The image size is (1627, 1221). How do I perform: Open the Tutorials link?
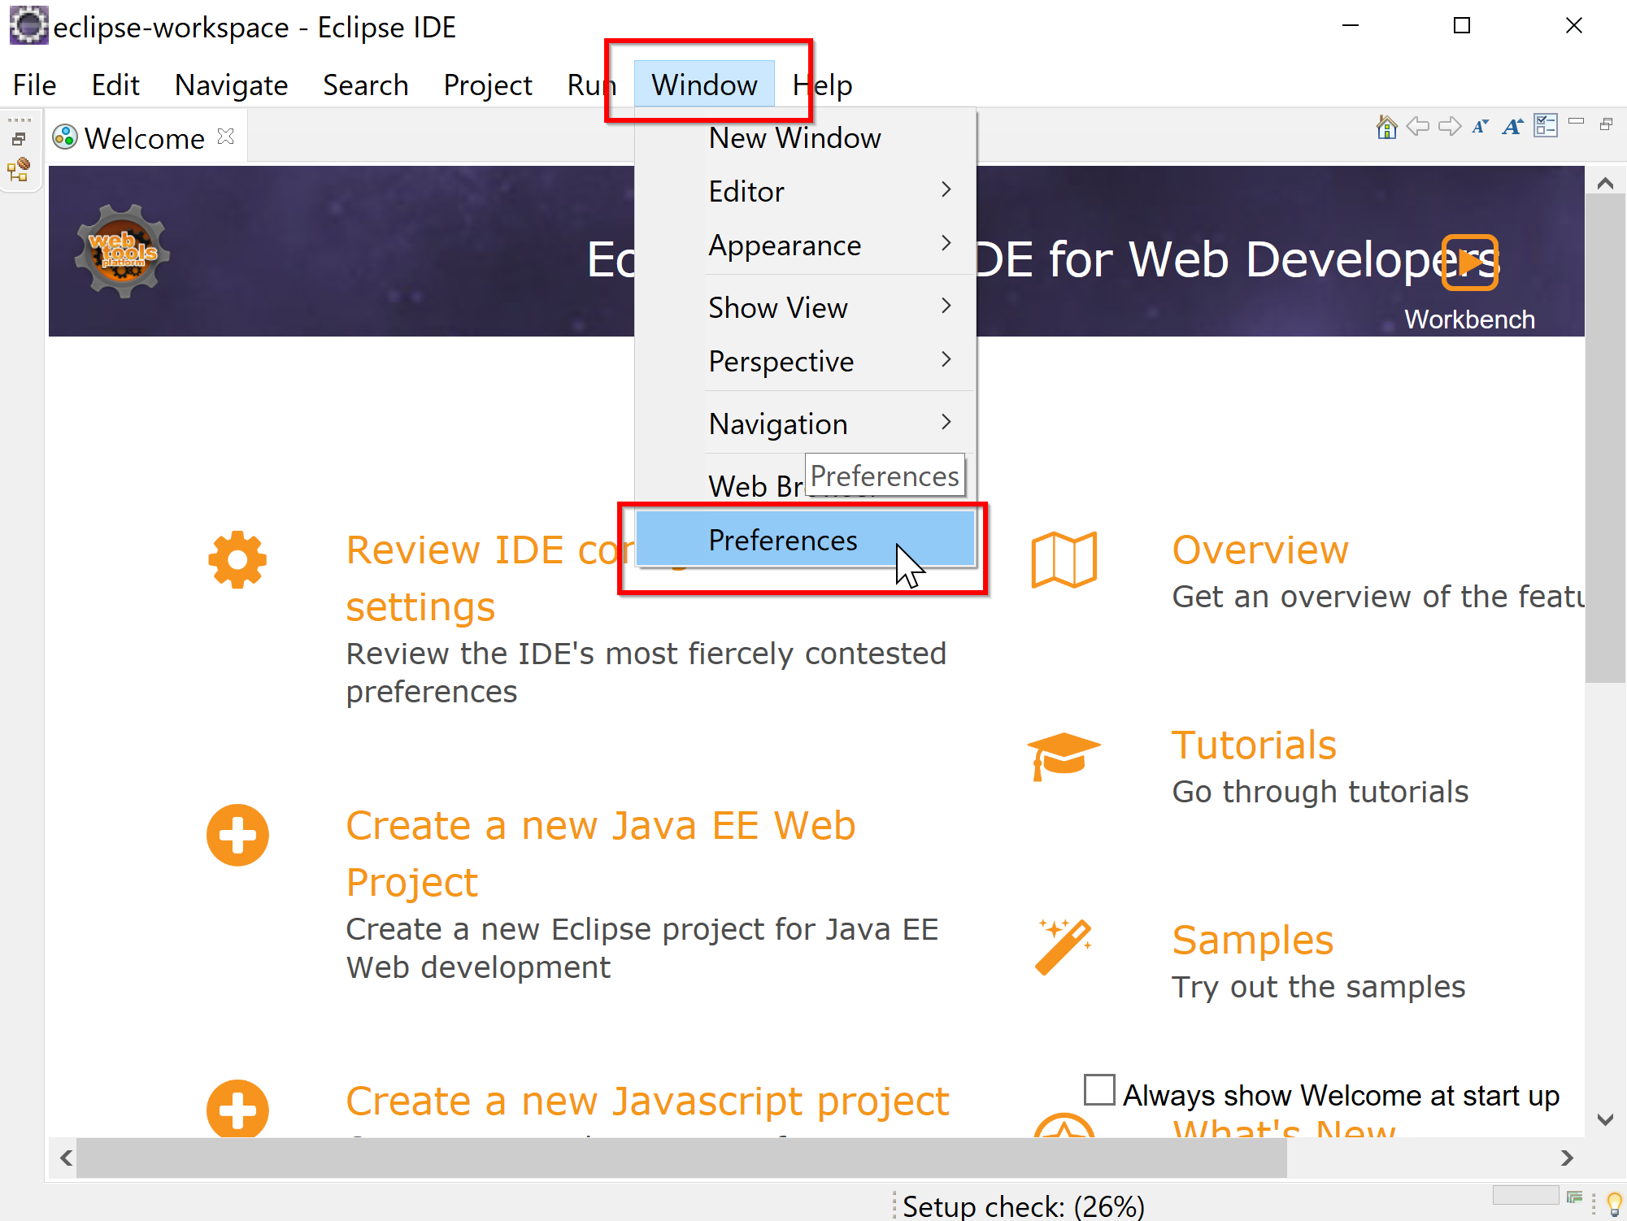click(1254, 745)
